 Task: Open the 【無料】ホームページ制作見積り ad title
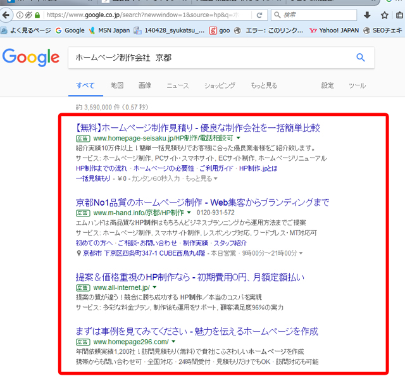pyautogui.click(x=197, y=128)
